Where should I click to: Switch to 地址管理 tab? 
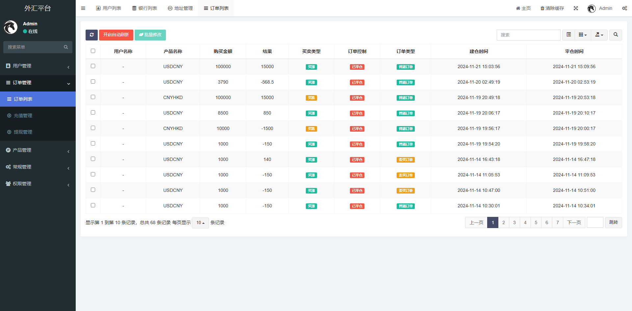pos(180,8)
